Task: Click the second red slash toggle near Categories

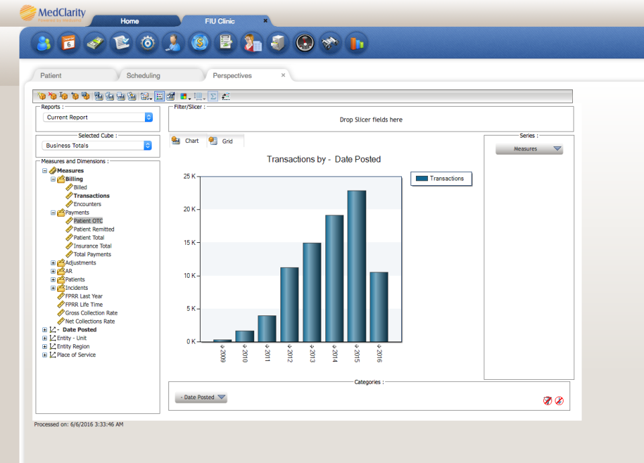Action: pyautogui.click(x=559, y=400)
